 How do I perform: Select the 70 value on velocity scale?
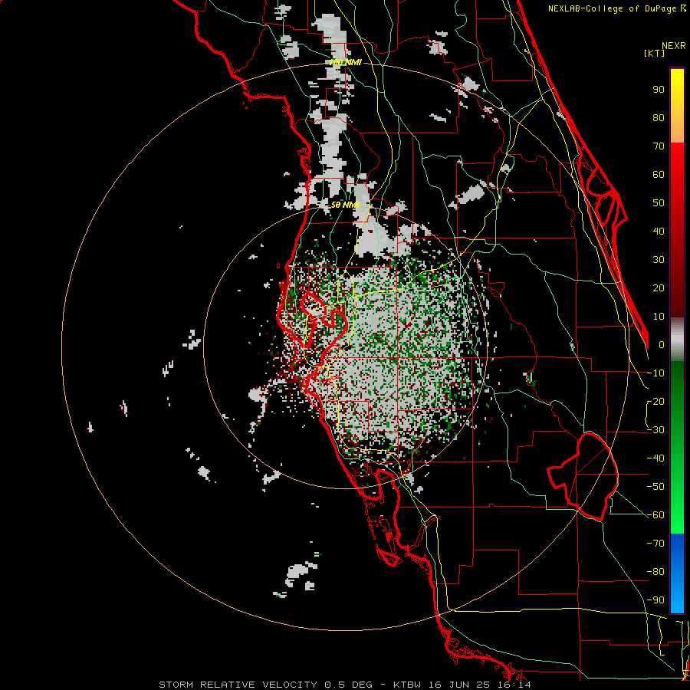(x=659, y=146)
